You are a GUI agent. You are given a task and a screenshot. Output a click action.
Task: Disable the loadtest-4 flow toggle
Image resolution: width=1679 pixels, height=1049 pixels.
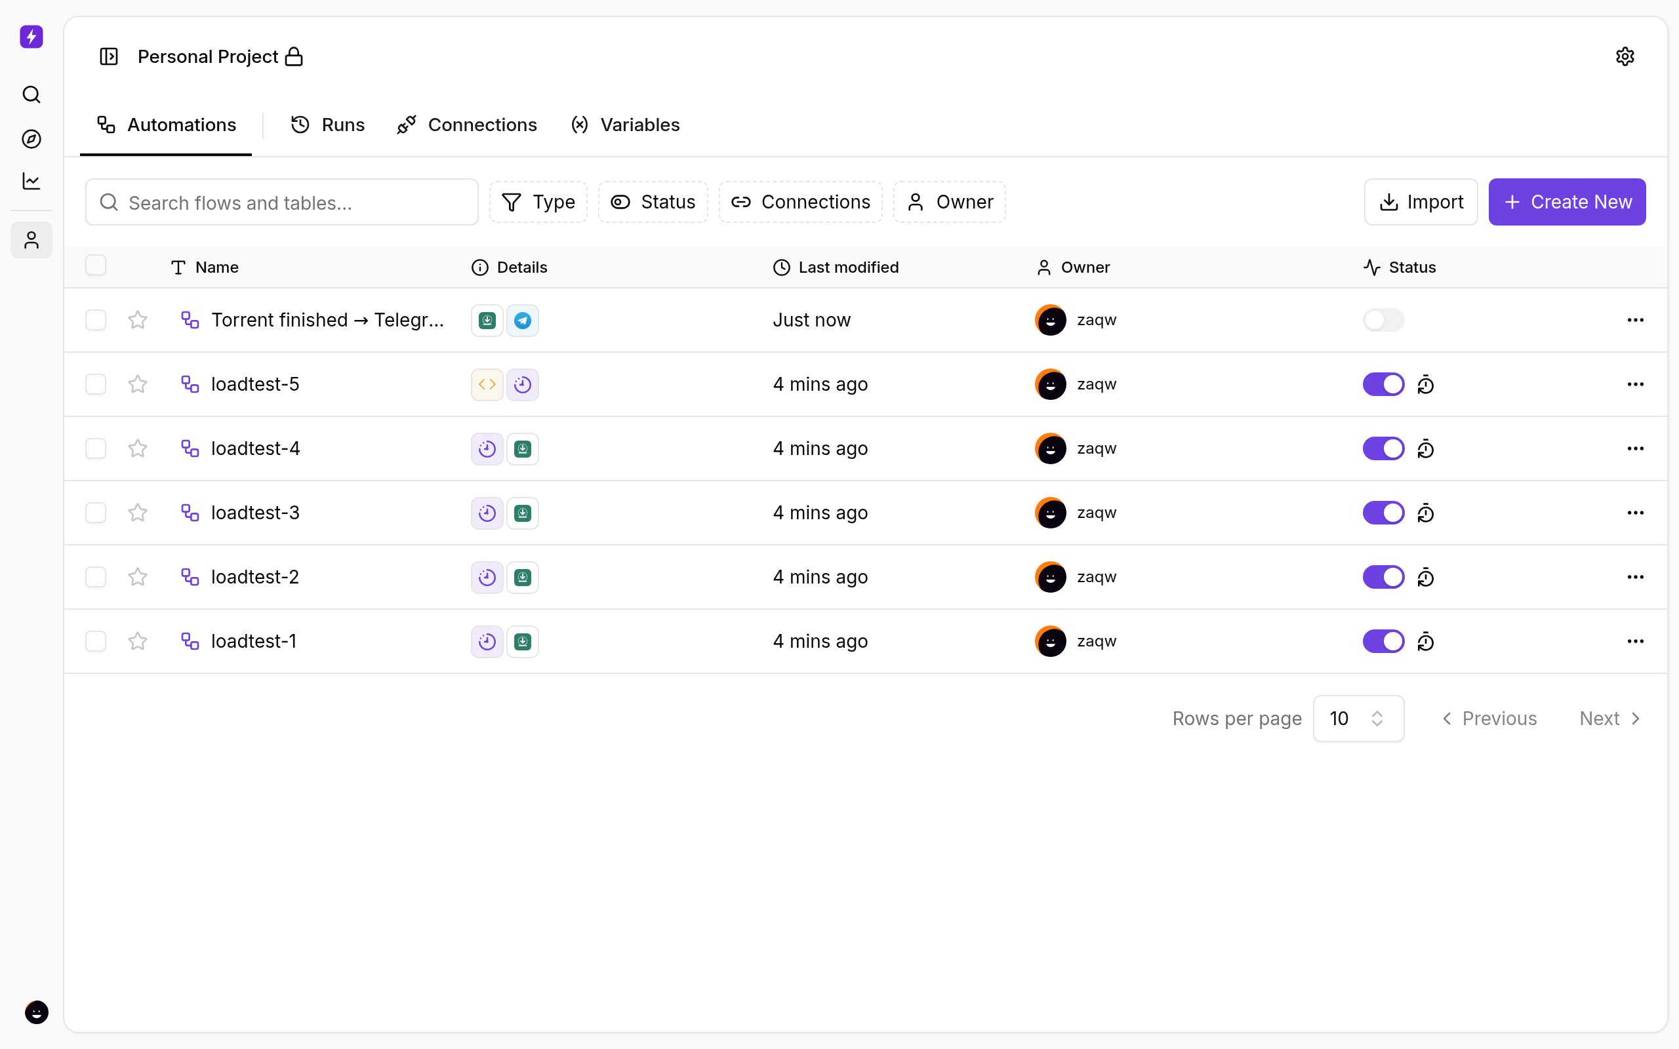[x=1383, y=448]
